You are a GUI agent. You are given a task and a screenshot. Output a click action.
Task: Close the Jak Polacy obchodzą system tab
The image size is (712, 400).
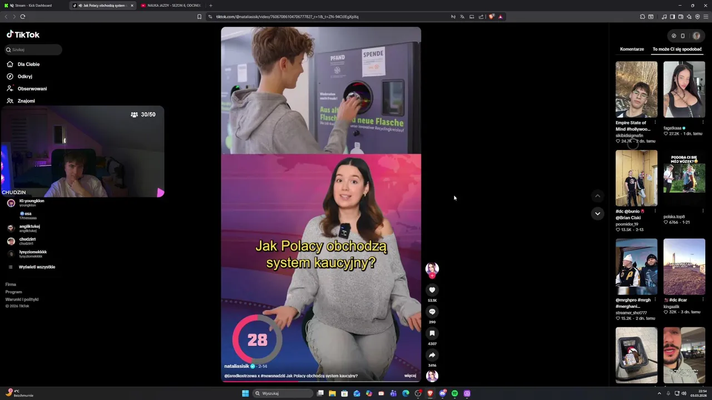pos(132,6)
